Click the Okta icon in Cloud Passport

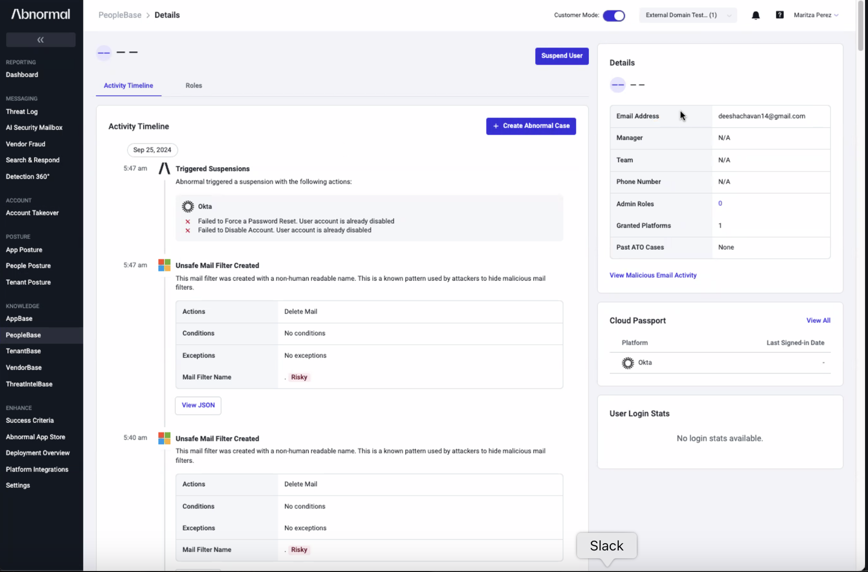[x=627, y=363]
